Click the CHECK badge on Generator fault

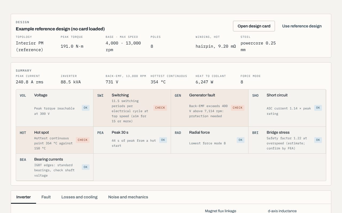[x=238, y=108]
